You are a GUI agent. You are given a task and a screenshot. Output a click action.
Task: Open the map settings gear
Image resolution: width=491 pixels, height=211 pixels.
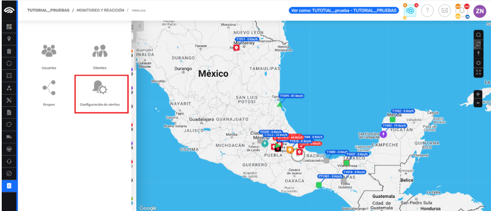pos(478,63)
